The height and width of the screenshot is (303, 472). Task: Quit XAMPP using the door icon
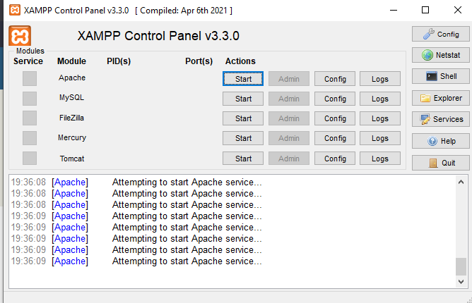(x=440, y=163)
